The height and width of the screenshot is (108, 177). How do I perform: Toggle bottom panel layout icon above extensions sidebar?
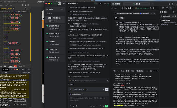click(x=169, y=4)
